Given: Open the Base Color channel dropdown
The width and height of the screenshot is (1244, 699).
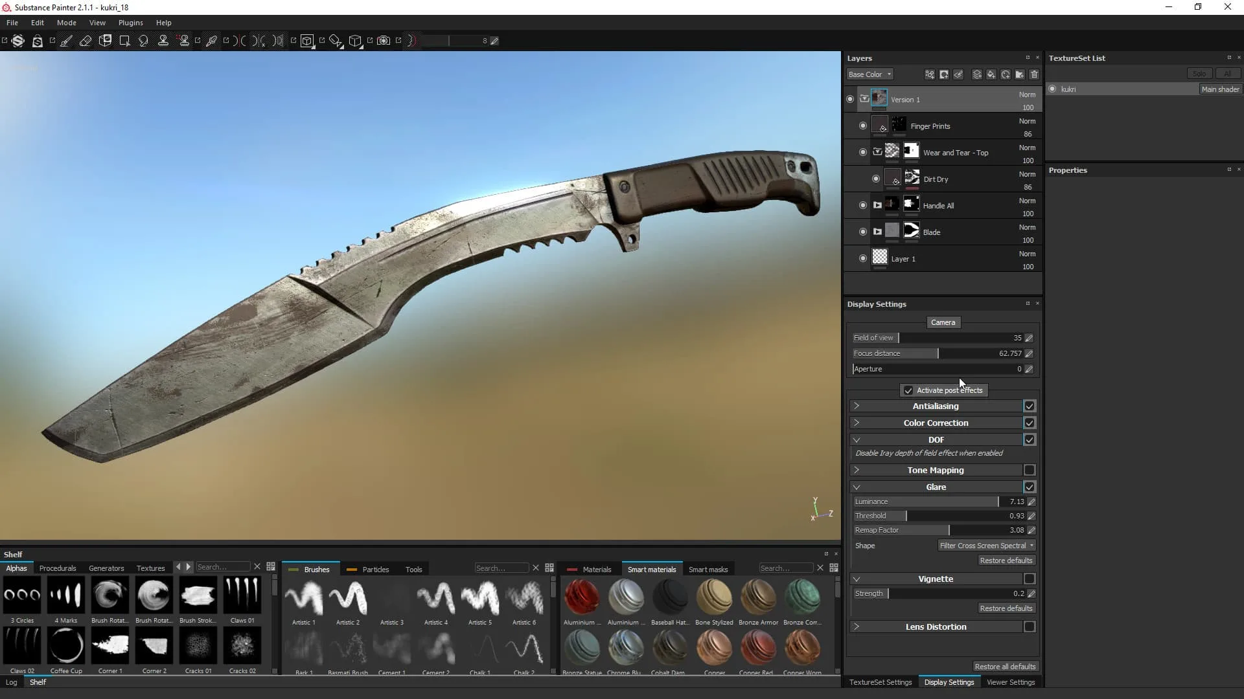Looking at the screenshot, I should click(869, 74).
